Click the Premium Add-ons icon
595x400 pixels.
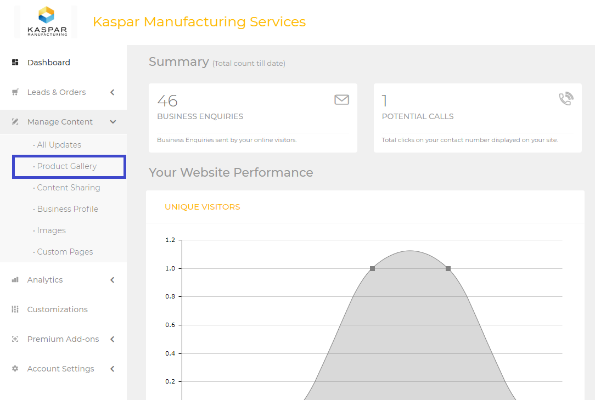point(15,339)
